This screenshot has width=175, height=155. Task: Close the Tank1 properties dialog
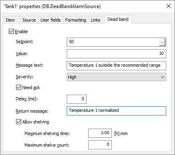click(x=169, y=6)
